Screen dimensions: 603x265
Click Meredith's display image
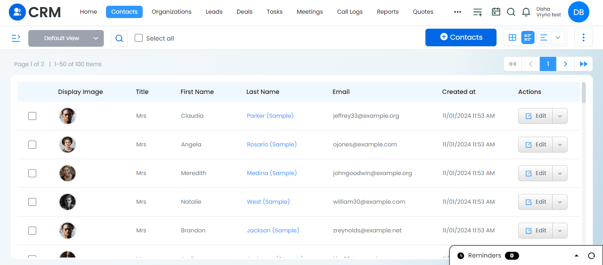(68, 173)
